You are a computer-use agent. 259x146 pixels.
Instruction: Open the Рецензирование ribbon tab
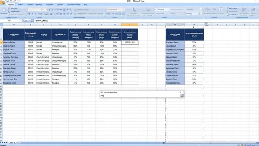(x=74, y=5)
